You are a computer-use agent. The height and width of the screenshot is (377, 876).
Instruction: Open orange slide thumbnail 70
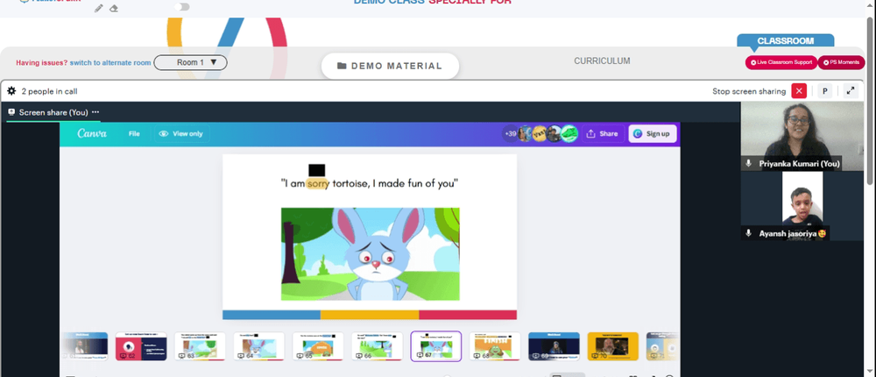tap(613, 346)
